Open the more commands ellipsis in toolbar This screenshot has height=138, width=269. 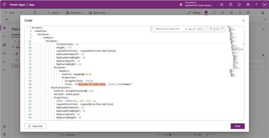click(x=116, y=13)
